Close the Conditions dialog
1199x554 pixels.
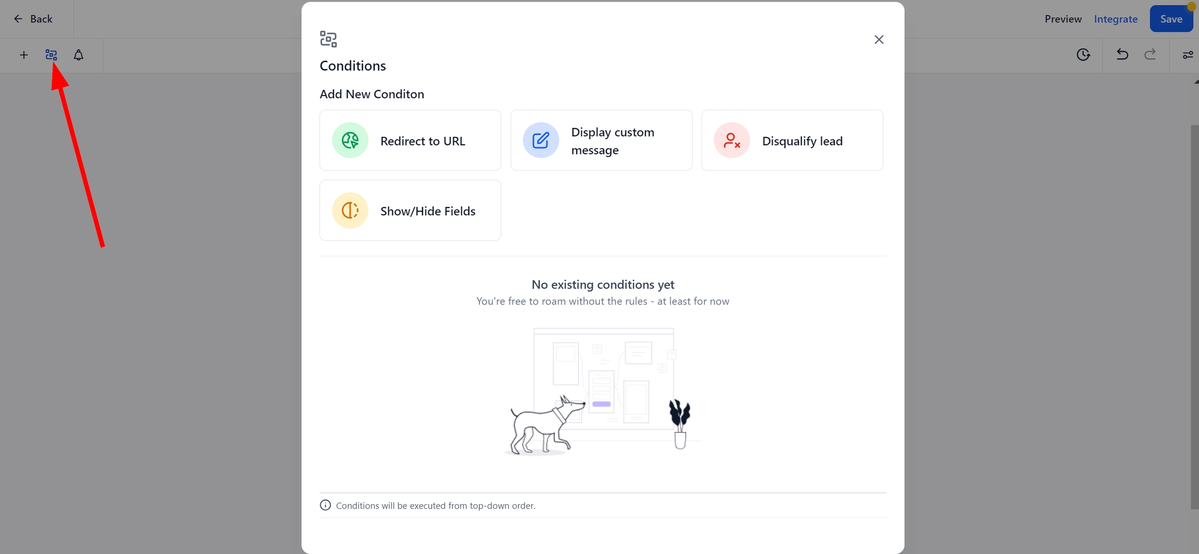pos(878,39)
